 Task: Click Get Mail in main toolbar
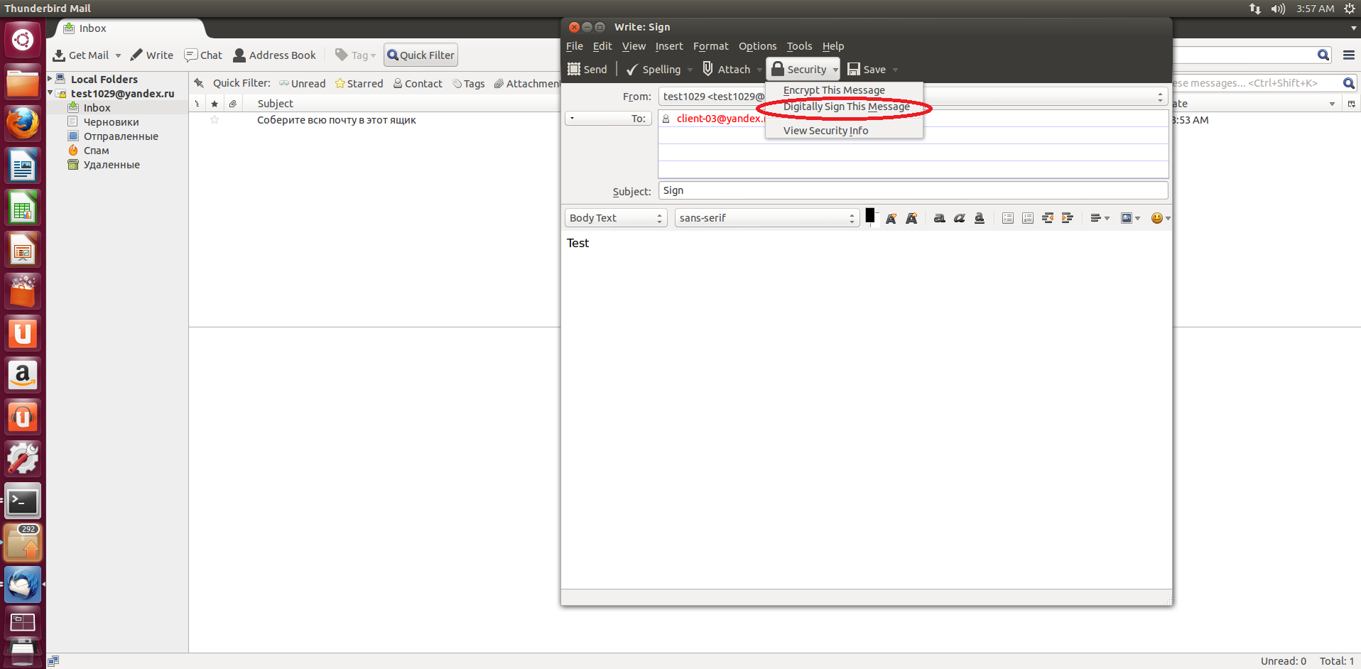[x=81, y=55]
